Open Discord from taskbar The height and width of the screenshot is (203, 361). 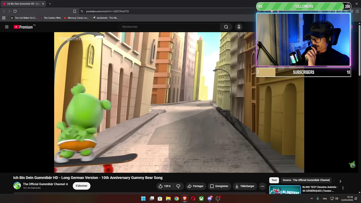tap(210, 198)
